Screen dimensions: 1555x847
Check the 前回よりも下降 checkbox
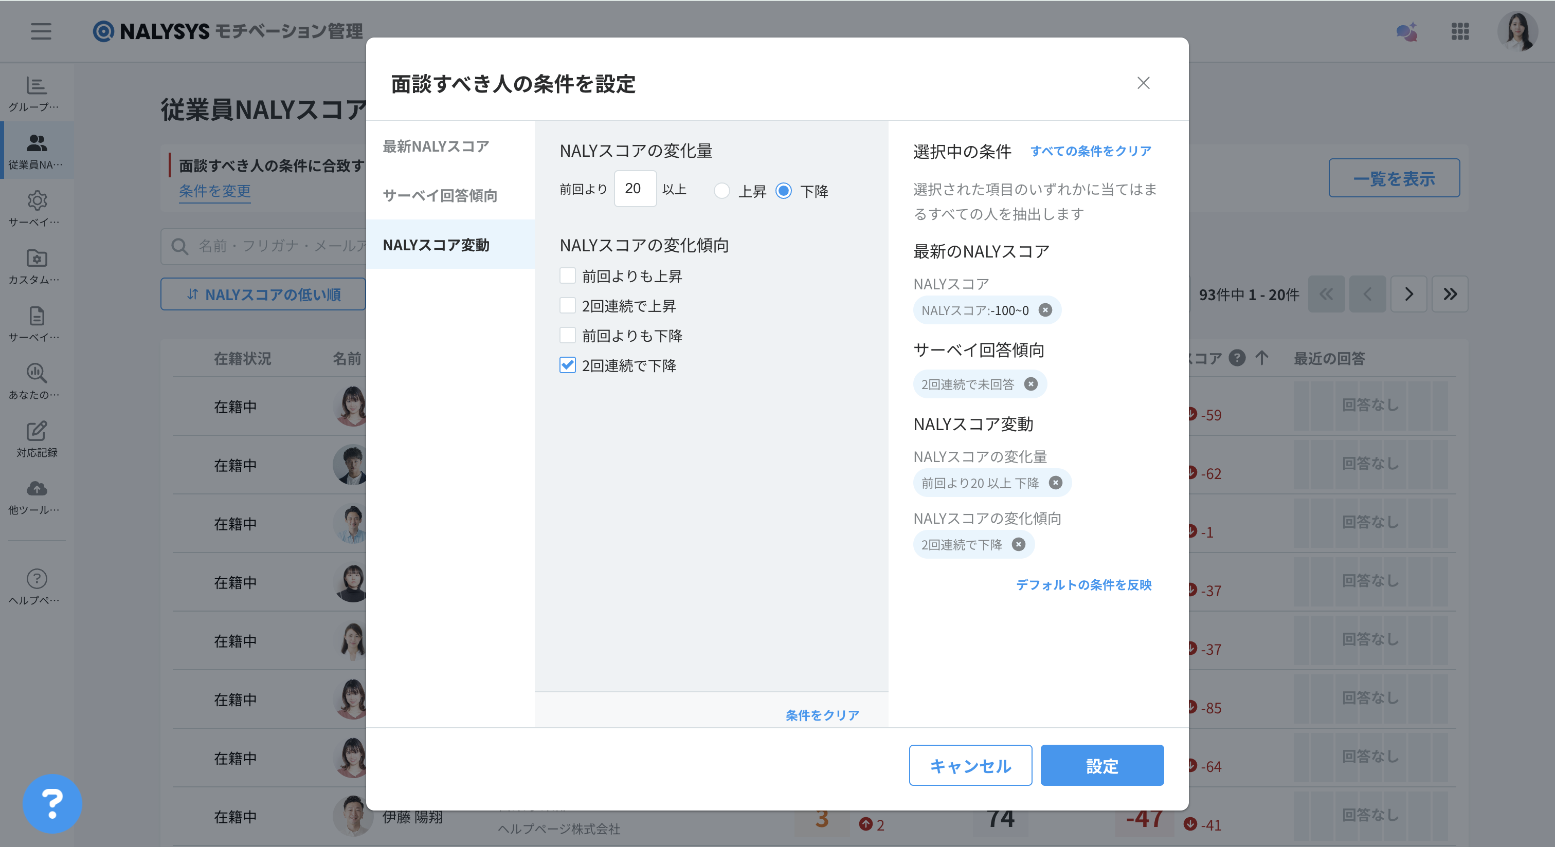click(x=567, y=336)
